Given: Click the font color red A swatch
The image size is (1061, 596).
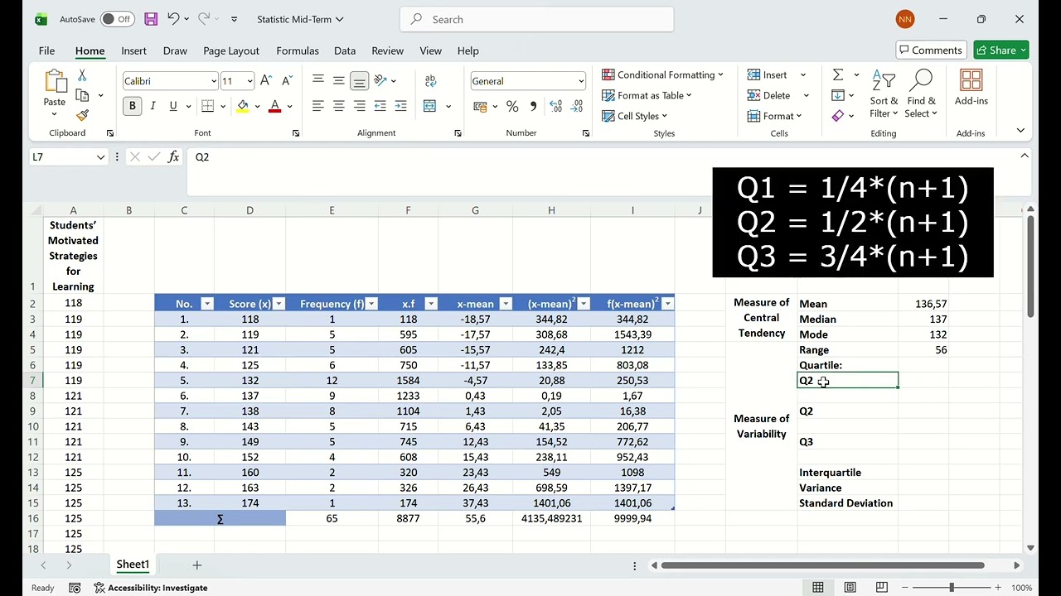Looking at the screenshot, I should [275, 106].
